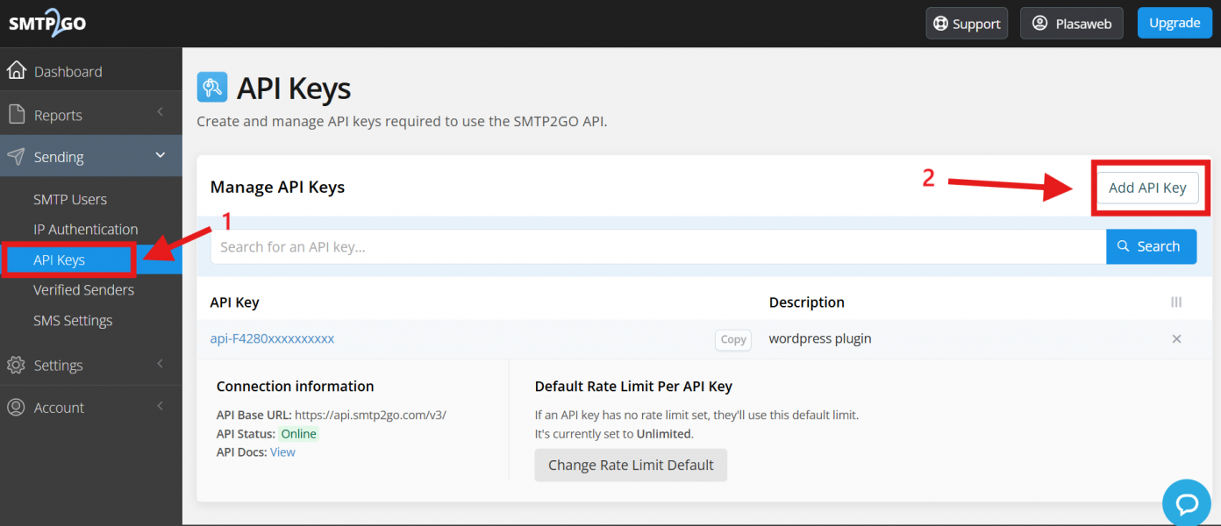Screen dimensions: 1221x526
Task: Click the Support button
Action: pos(967,24)
